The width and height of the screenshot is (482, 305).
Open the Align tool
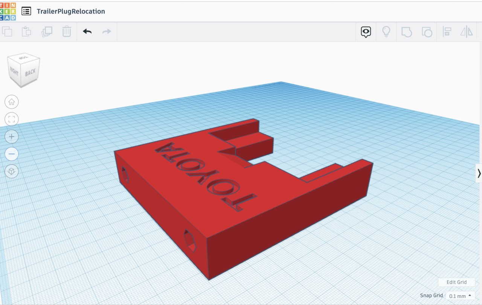click(447, 32)
